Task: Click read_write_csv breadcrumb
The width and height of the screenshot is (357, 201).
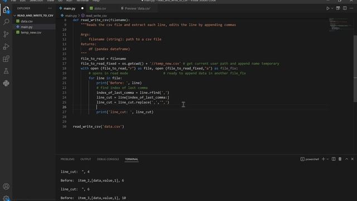Action: tap(96, 16)
